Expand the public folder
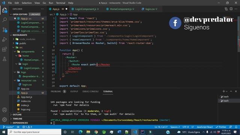 coord(13,43)
